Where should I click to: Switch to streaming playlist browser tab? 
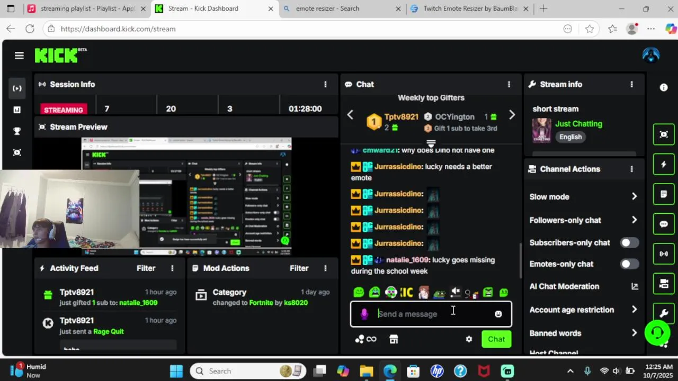click(x=86, y=8)
